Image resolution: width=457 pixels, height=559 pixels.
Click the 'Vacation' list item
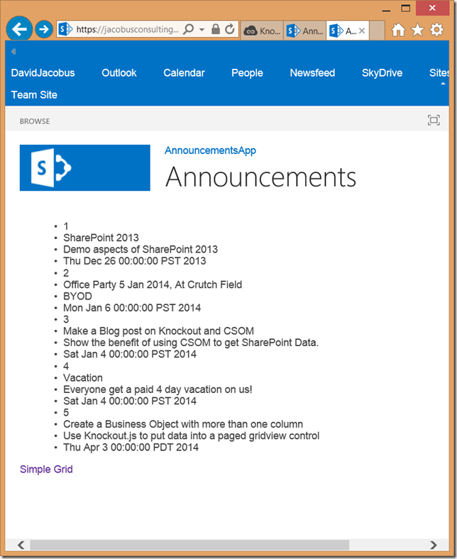point(83,377)
